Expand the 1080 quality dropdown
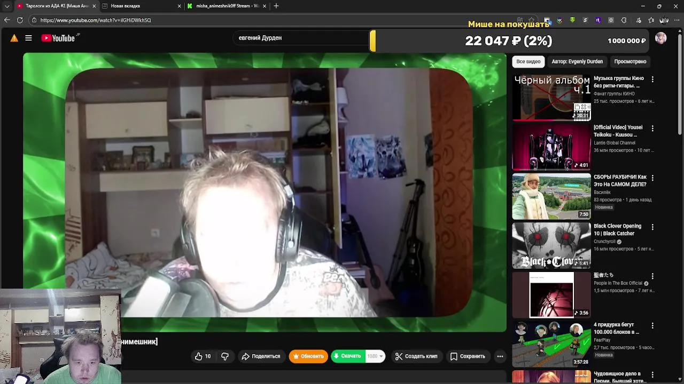 point(376,356)
